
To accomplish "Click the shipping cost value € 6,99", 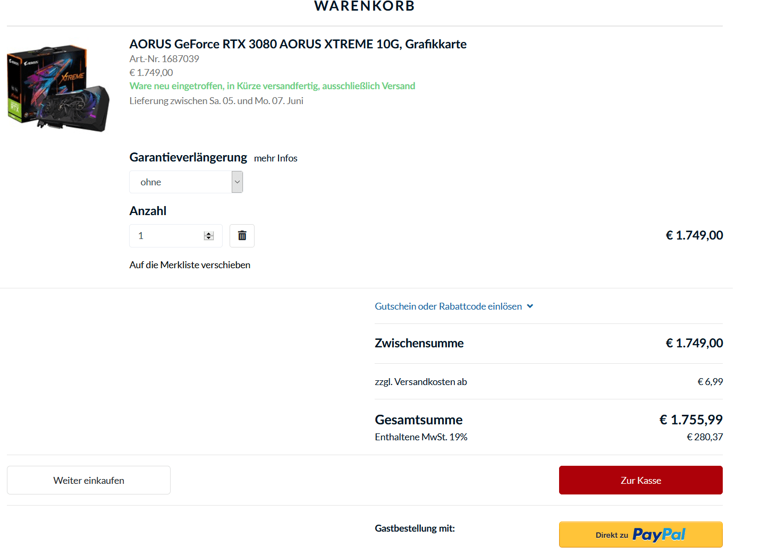I will click(x=710, y=382).
